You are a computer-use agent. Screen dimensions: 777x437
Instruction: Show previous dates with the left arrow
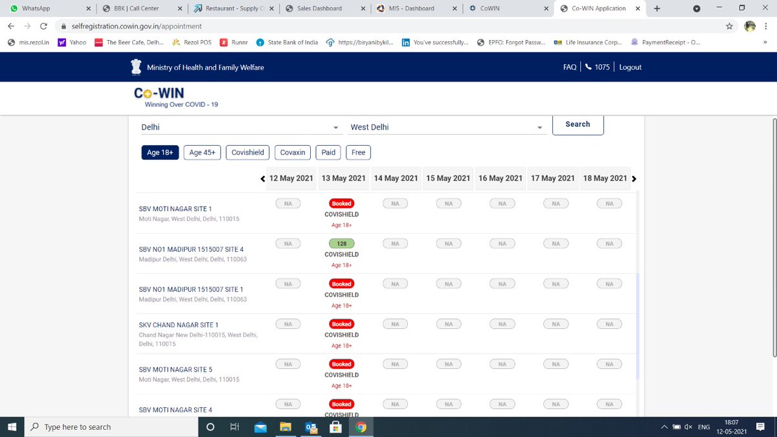(262, 179)
